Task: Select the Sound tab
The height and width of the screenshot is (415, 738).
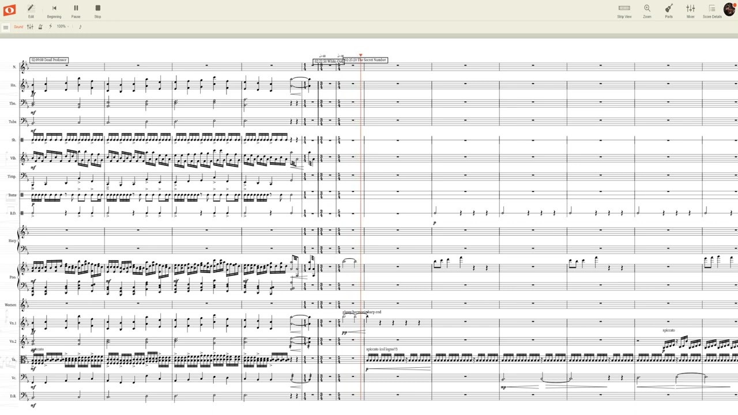Action: pyautogui.click(x=18, y=27)
